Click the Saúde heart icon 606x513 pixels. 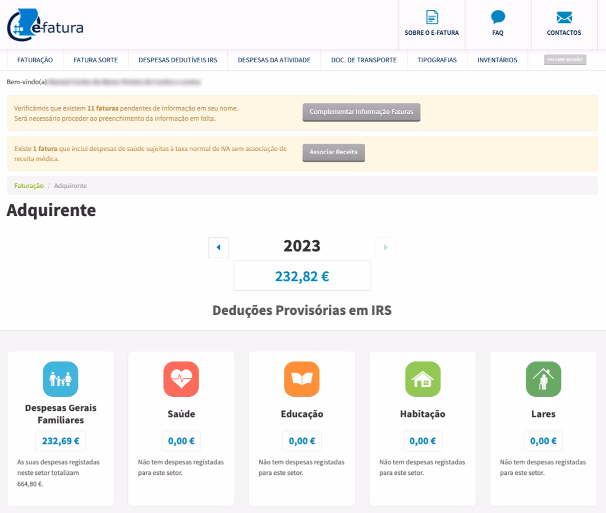[x=181, y=379]
